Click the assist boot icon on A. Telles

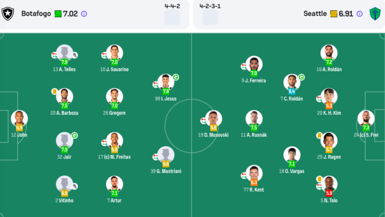point(75,55)
